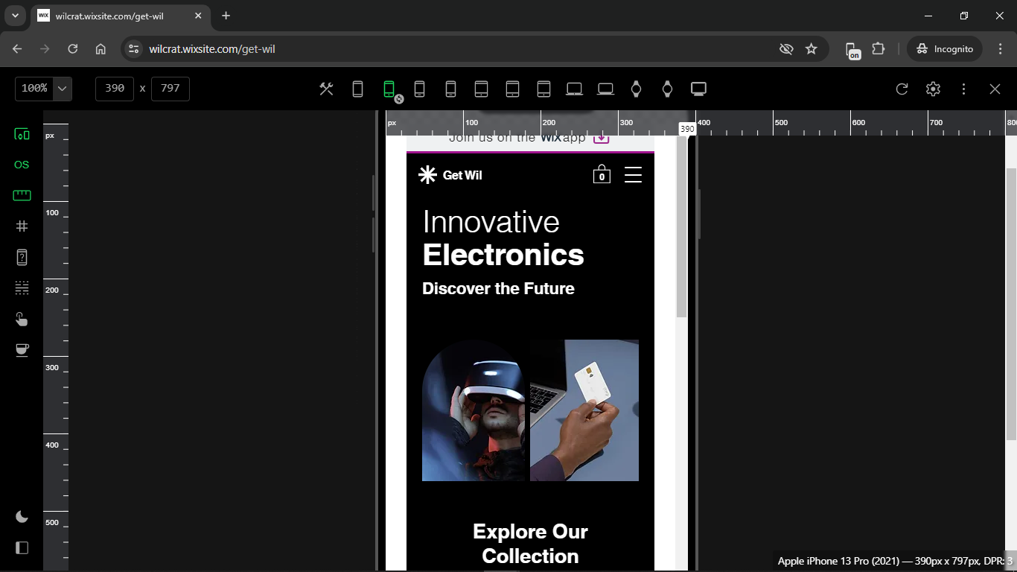Click the Incognito profile button

[x=945, y=49]
